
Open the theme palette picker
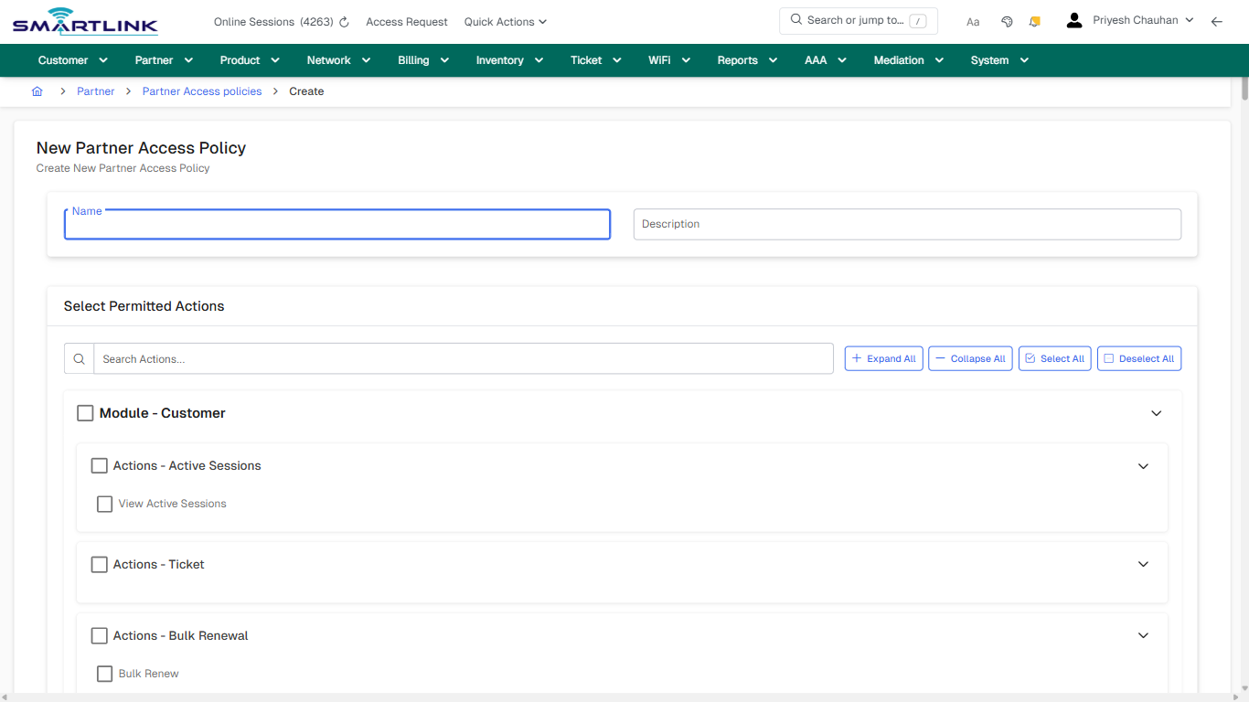pyautogui.click(x=1007, y=20)
